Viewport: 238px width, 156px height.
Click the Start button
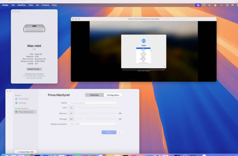click(109, 132)
